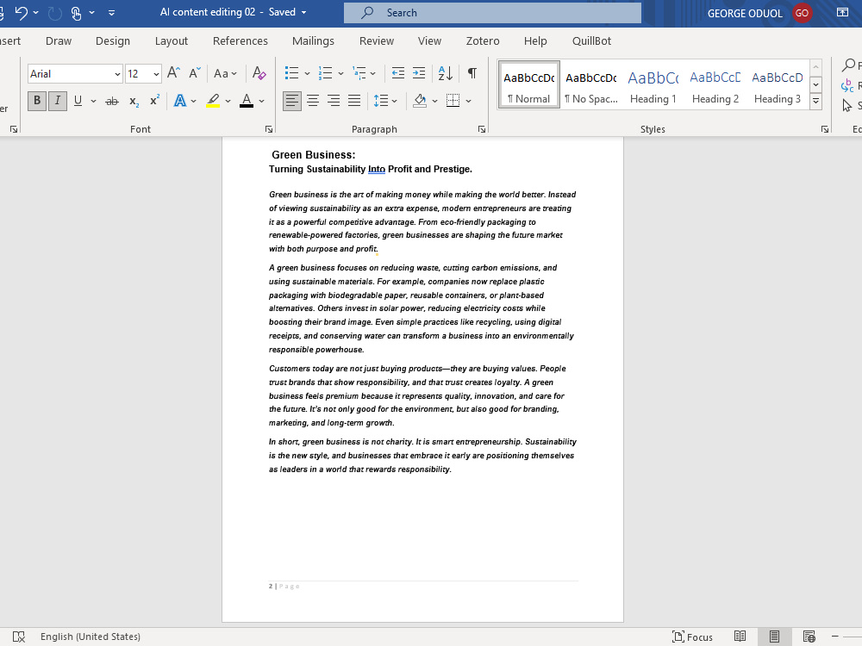The height and width of the screenshot is (646, 862).
Task: Apply the Heading 1 style
Action: pos(653,84)
